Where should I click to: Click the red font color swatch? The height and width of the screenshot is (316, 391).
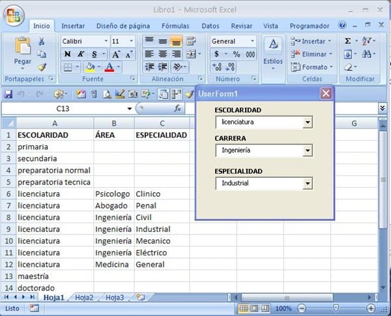[109, 67]
